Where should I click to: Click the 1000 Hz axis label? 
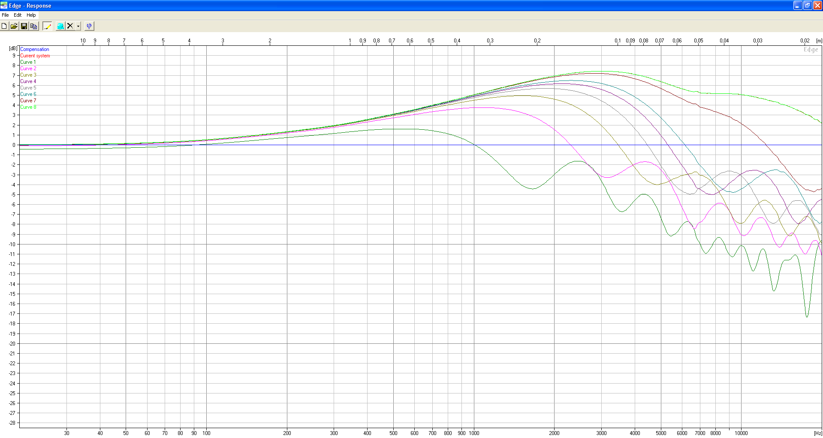[x=474, y=433]
